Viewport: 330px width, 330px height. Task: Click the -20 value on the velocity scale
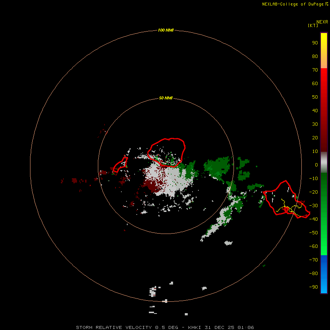pyautogui.click(x=313, y=192)
